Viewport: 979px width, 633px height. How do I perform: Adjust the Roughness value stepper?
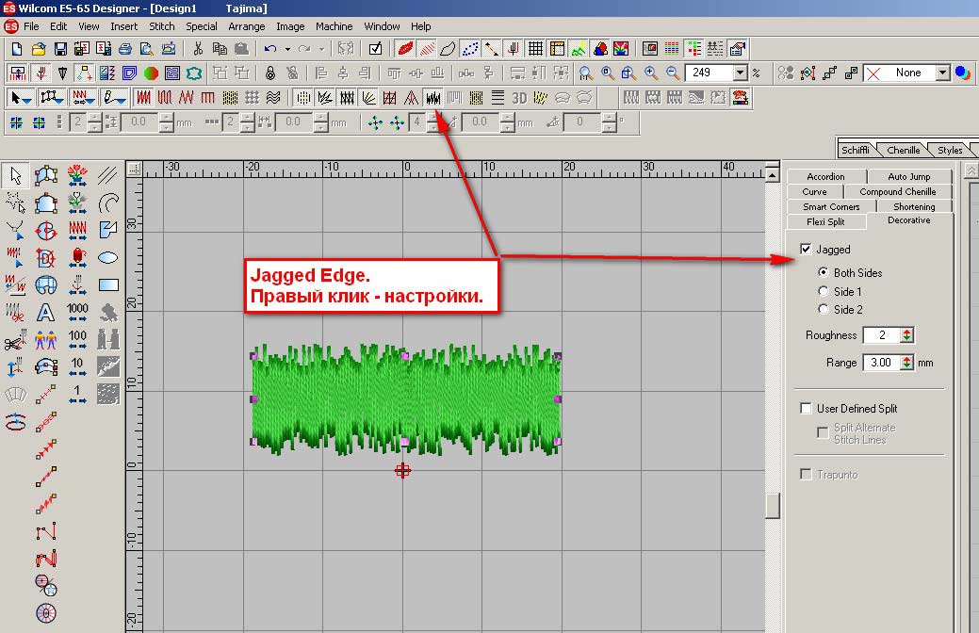[x=906, y=335]
